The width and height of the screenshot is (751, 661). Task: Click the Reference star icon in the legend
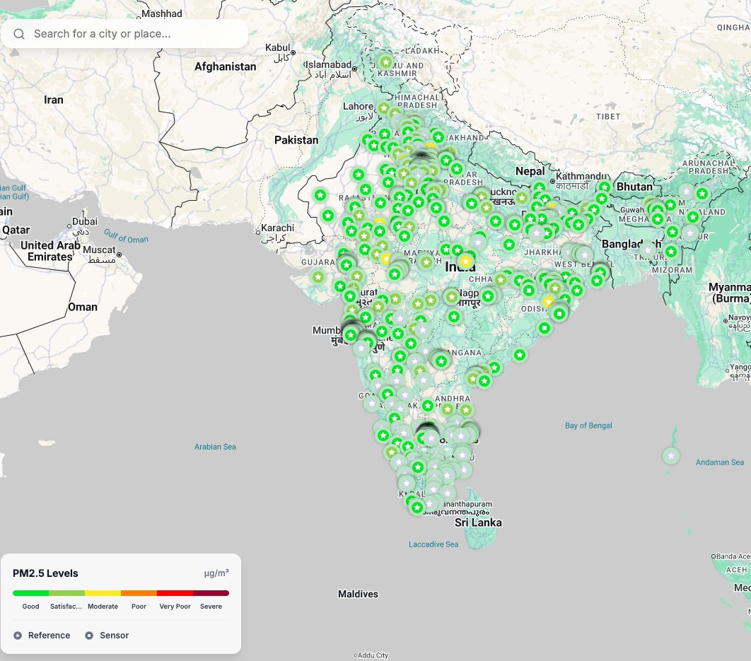[18, 636]
